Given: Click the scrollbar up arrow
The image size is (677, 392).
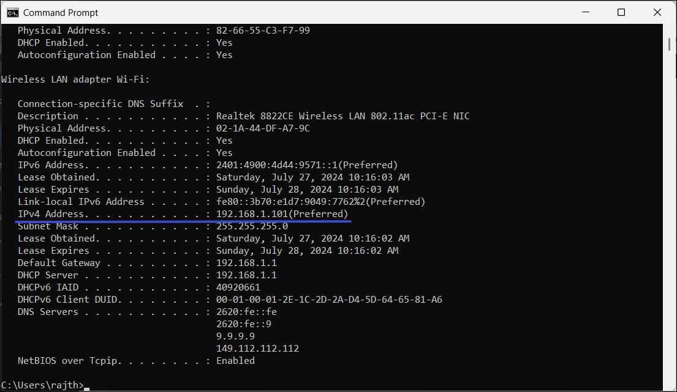Looking at the screenshot, I should click(x=670, y=29).
